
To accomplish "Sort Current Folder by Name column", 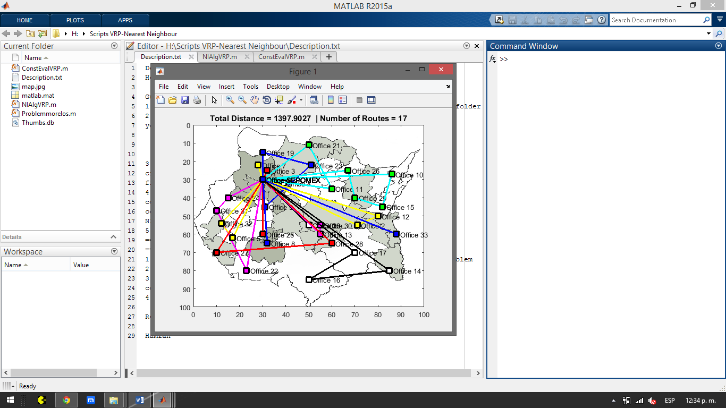I will coord(33,57).
